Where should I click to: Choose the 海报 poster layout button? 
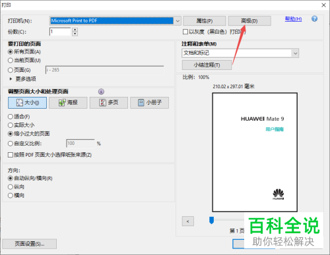pyautogui.click(x=68, y=103)
